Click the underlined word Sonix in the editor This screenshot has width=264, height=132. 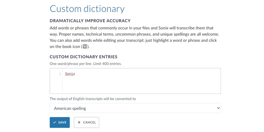[70, 74]
